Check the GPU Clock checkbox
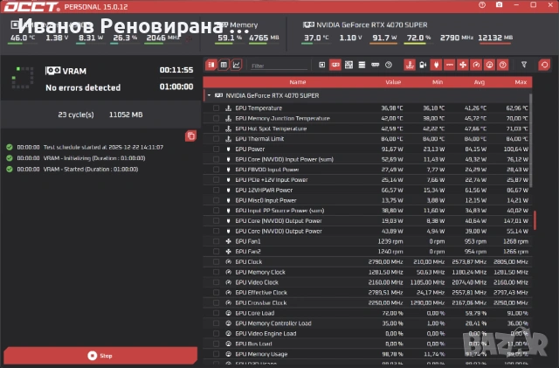Screen dimensions: 559x368 pos(216,262)
